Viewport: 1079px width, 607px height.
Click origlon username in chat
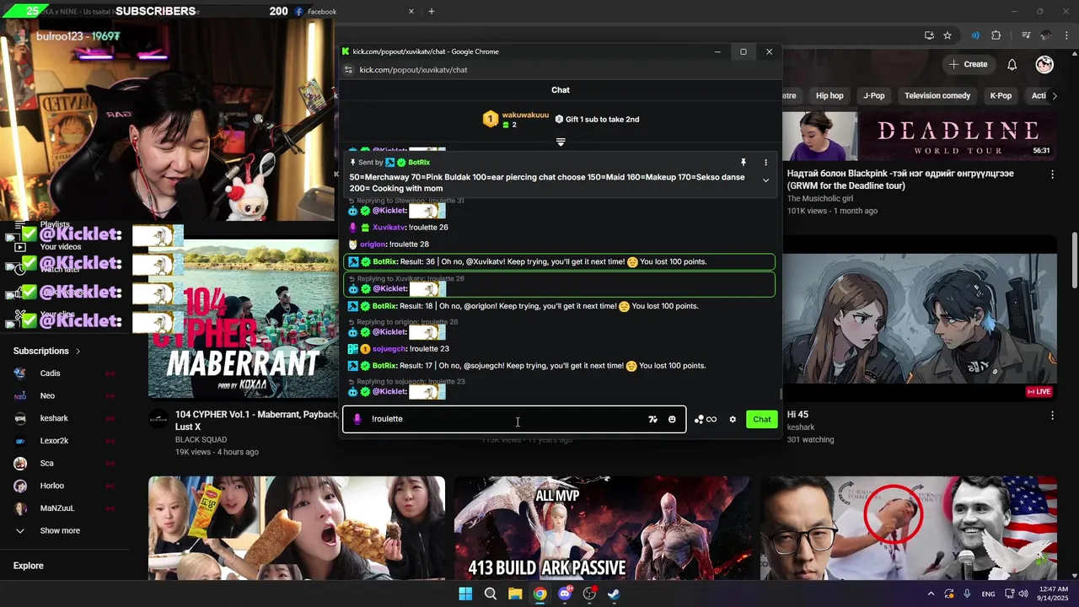click(373, 244)
